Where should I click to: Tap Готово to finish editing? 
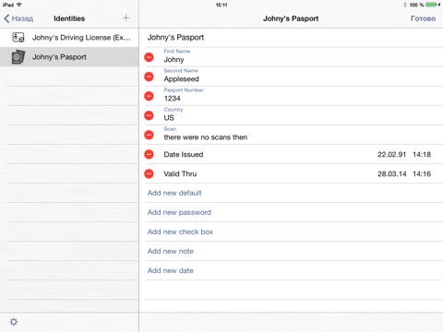(x=423, y=18)
